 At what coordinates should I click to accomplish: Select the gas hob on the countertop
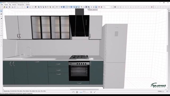79,57
